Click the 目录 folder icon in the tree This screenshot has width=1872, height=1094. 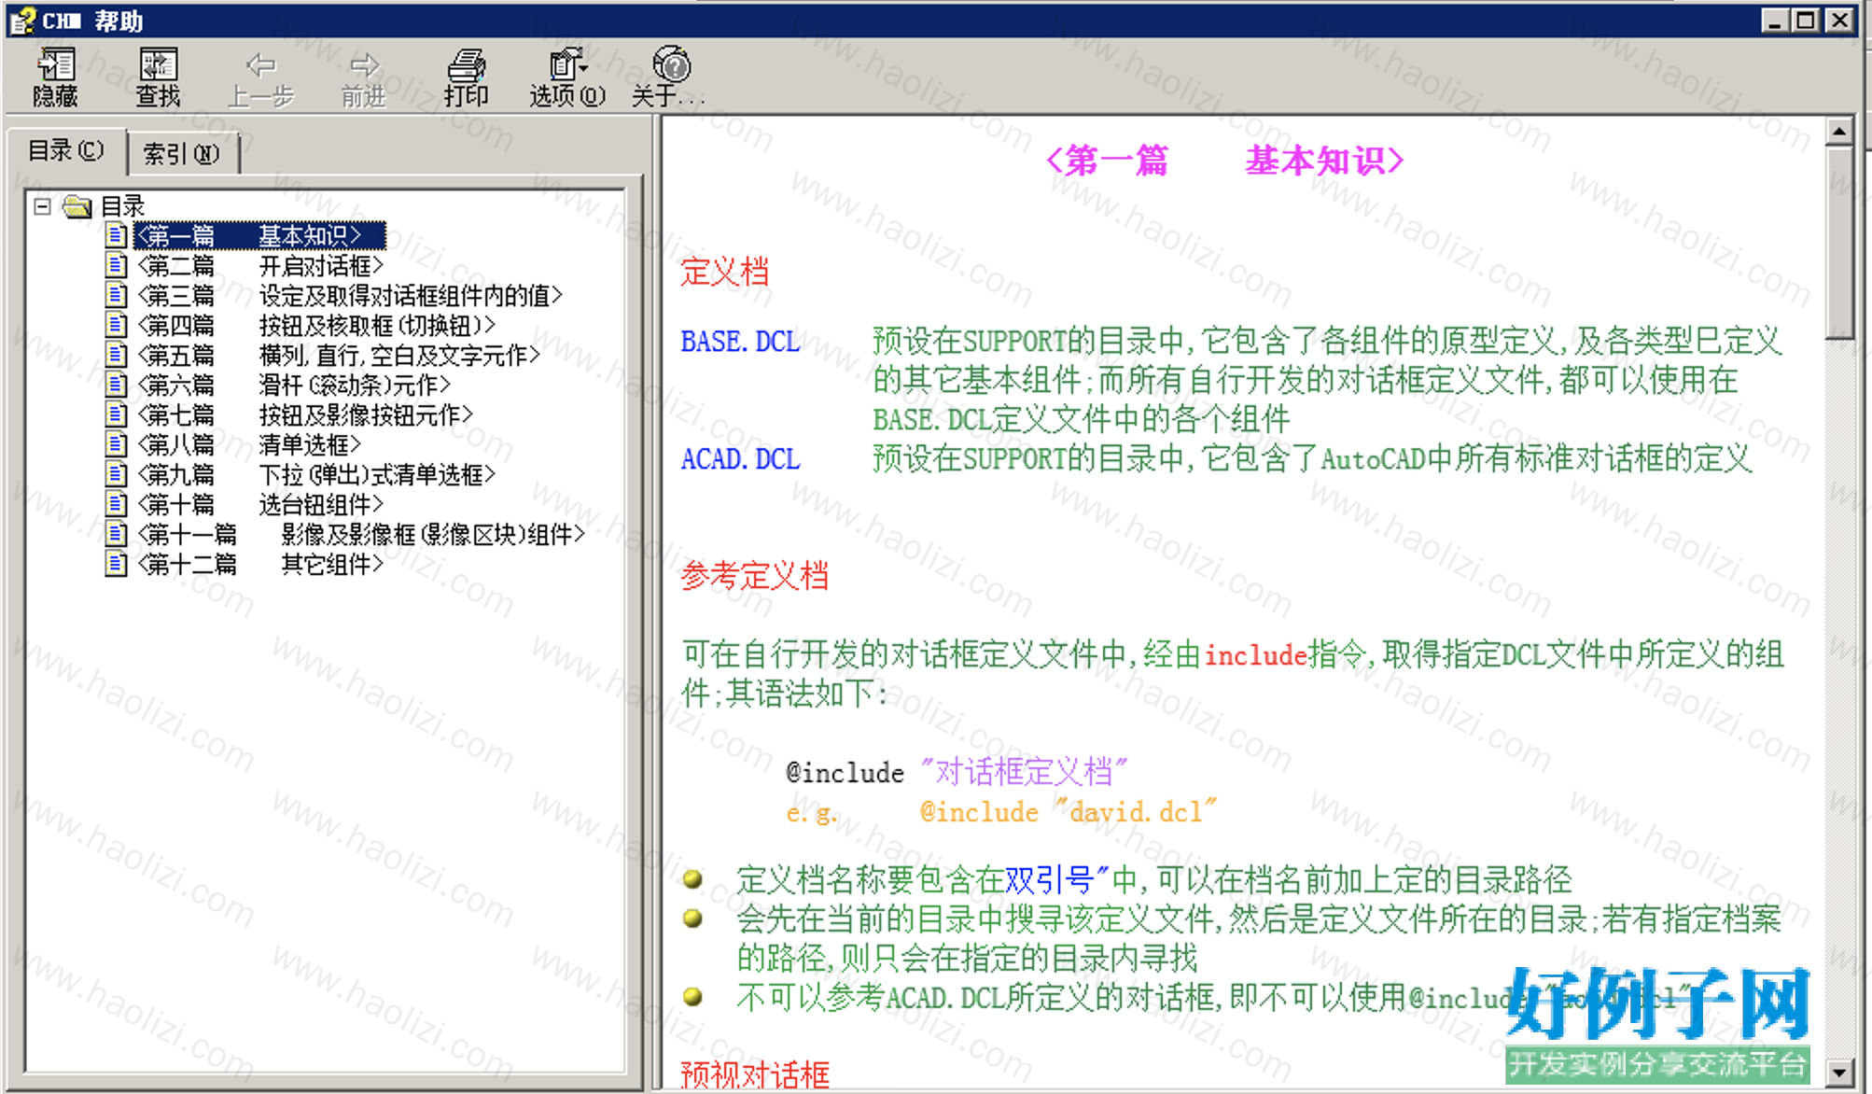[77, 205]
